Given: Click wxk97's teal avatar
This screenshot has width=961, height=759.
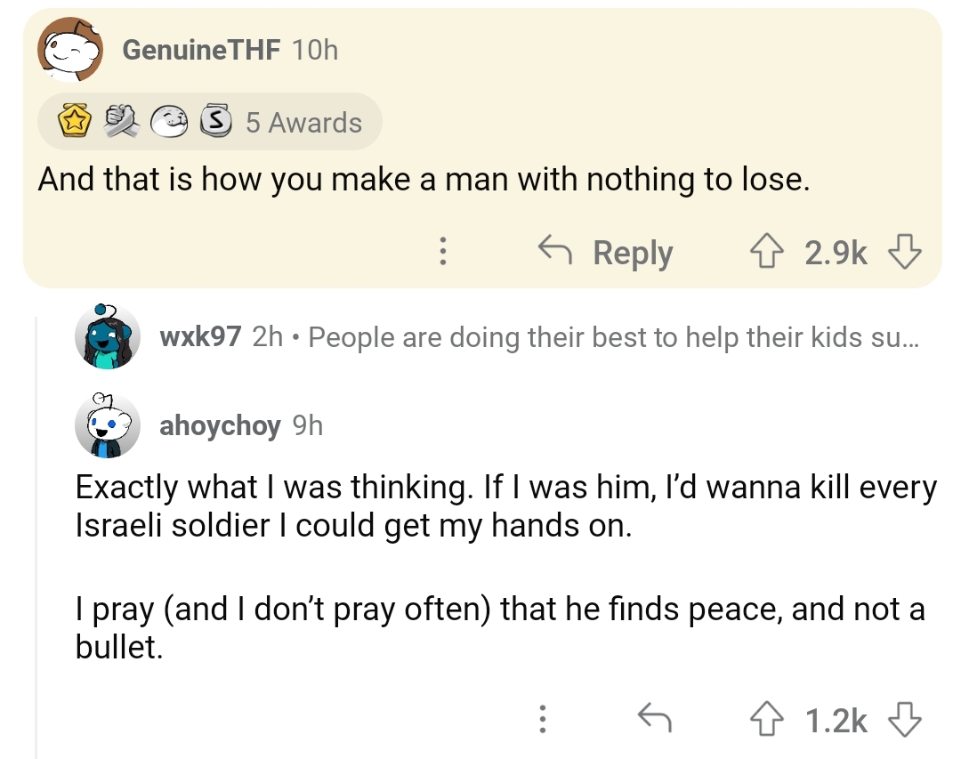Looking at the screenshot, I should click(107, 336).
